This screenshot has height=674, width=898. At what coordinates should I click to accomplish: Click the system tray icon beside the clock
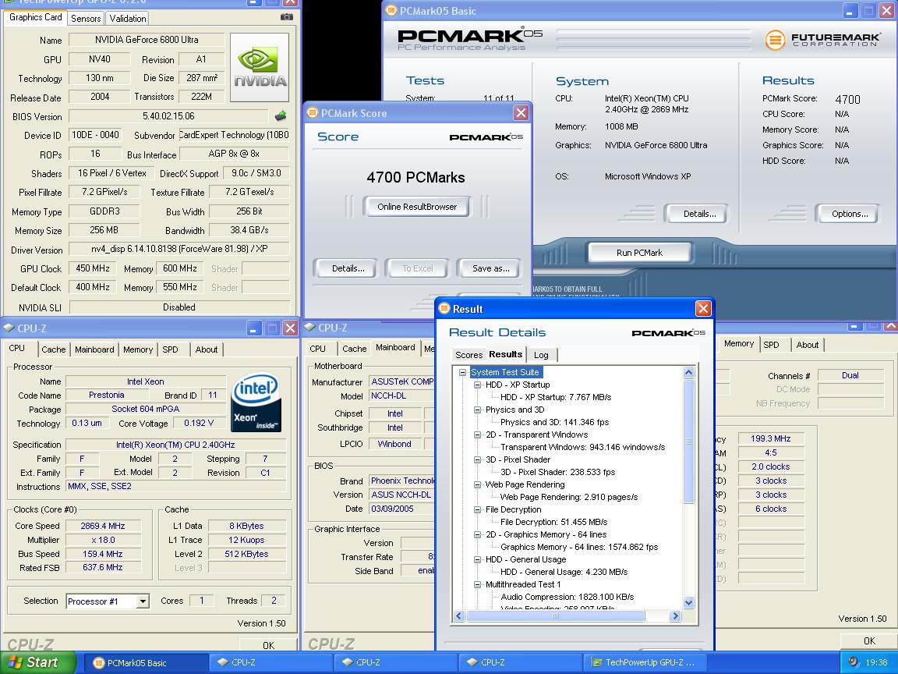(x=854, y=662)
